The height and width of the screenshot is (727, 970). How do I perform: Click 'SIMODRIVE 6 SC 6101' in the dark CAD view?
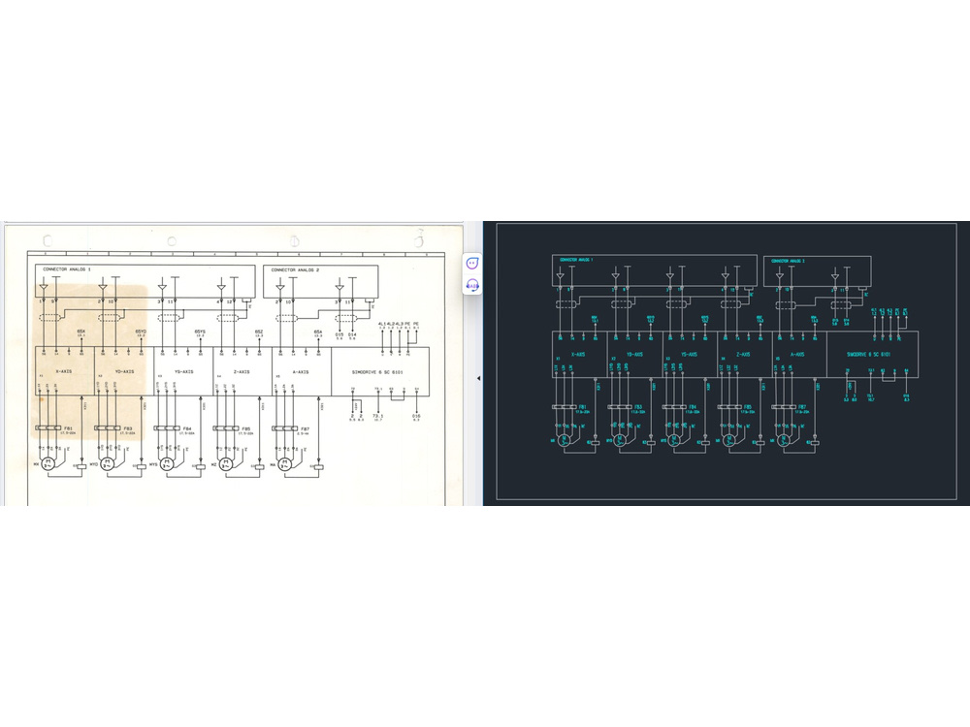pyautogui.click(x=868, y=355)
